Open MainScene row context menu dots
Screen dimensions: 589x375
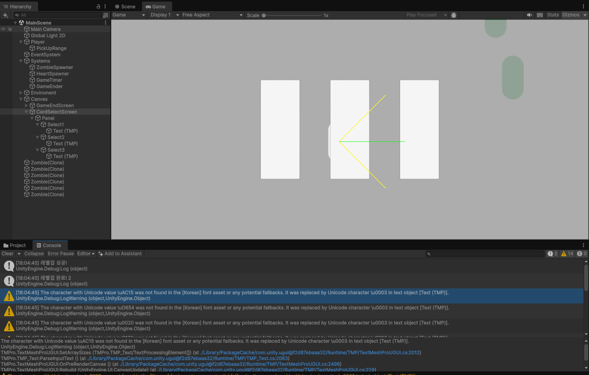[x=106, y=23]
